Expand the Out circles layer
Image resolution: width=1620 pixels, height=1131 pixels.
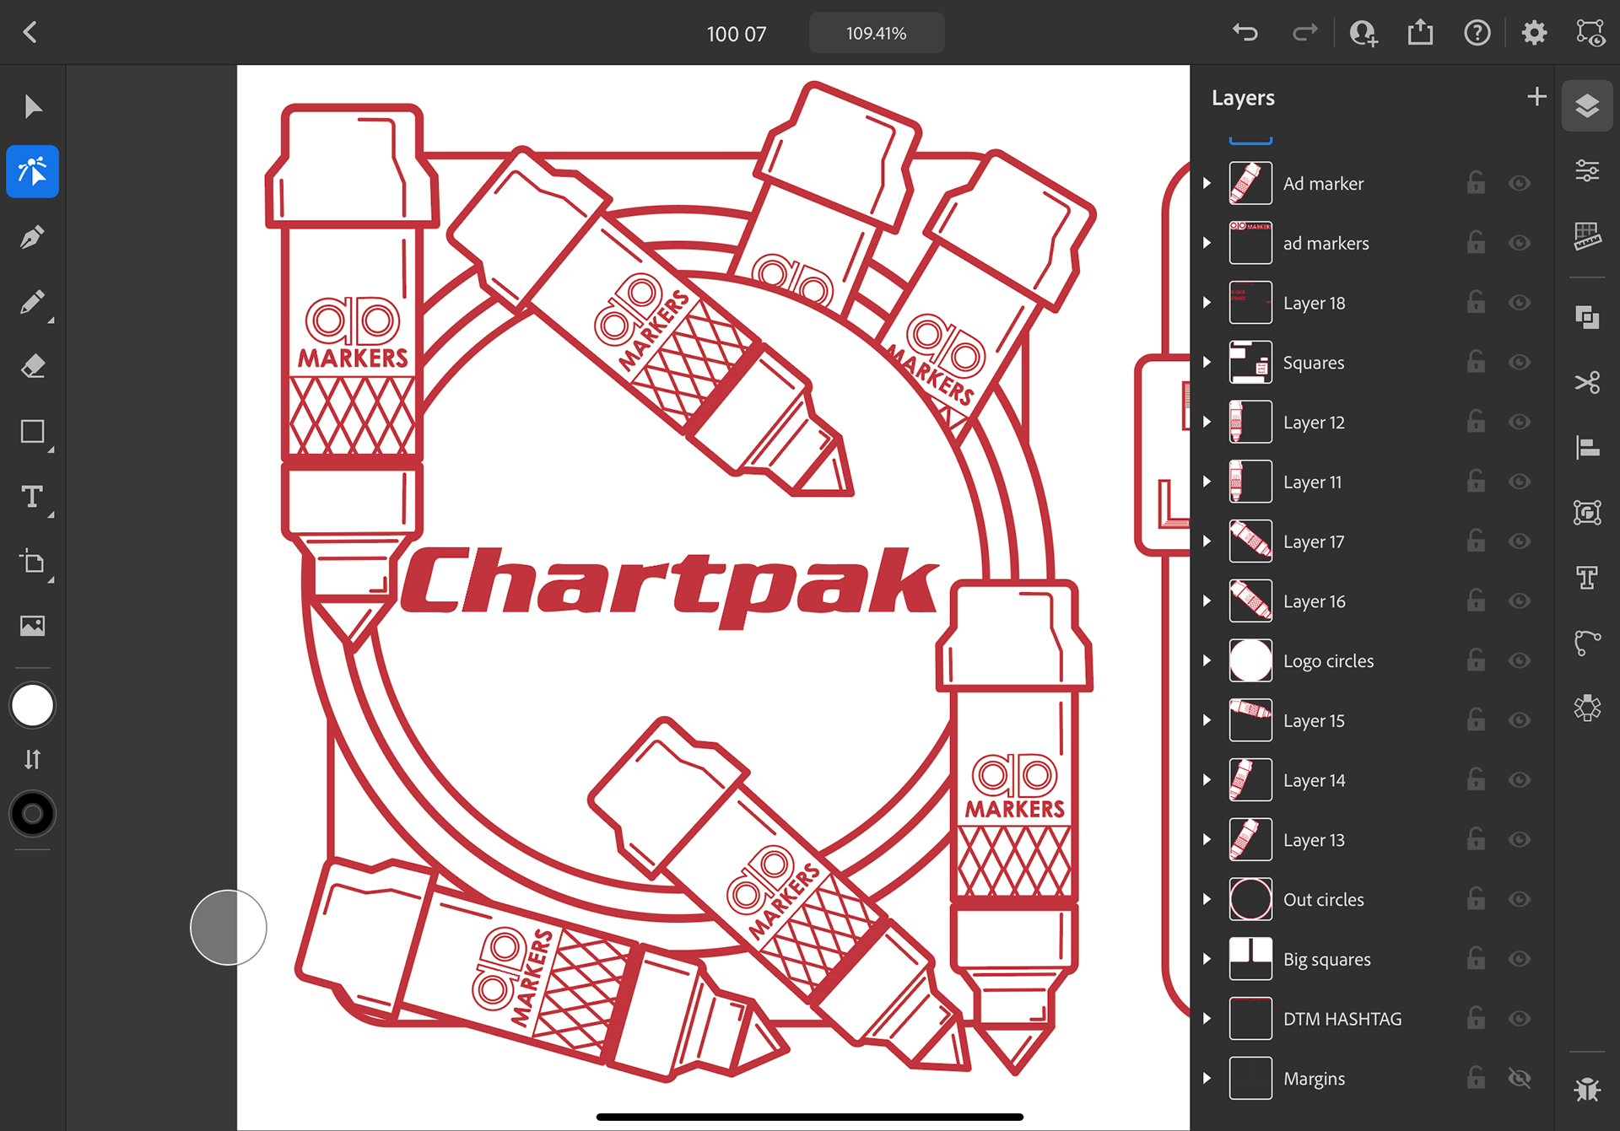point(1207,899)
